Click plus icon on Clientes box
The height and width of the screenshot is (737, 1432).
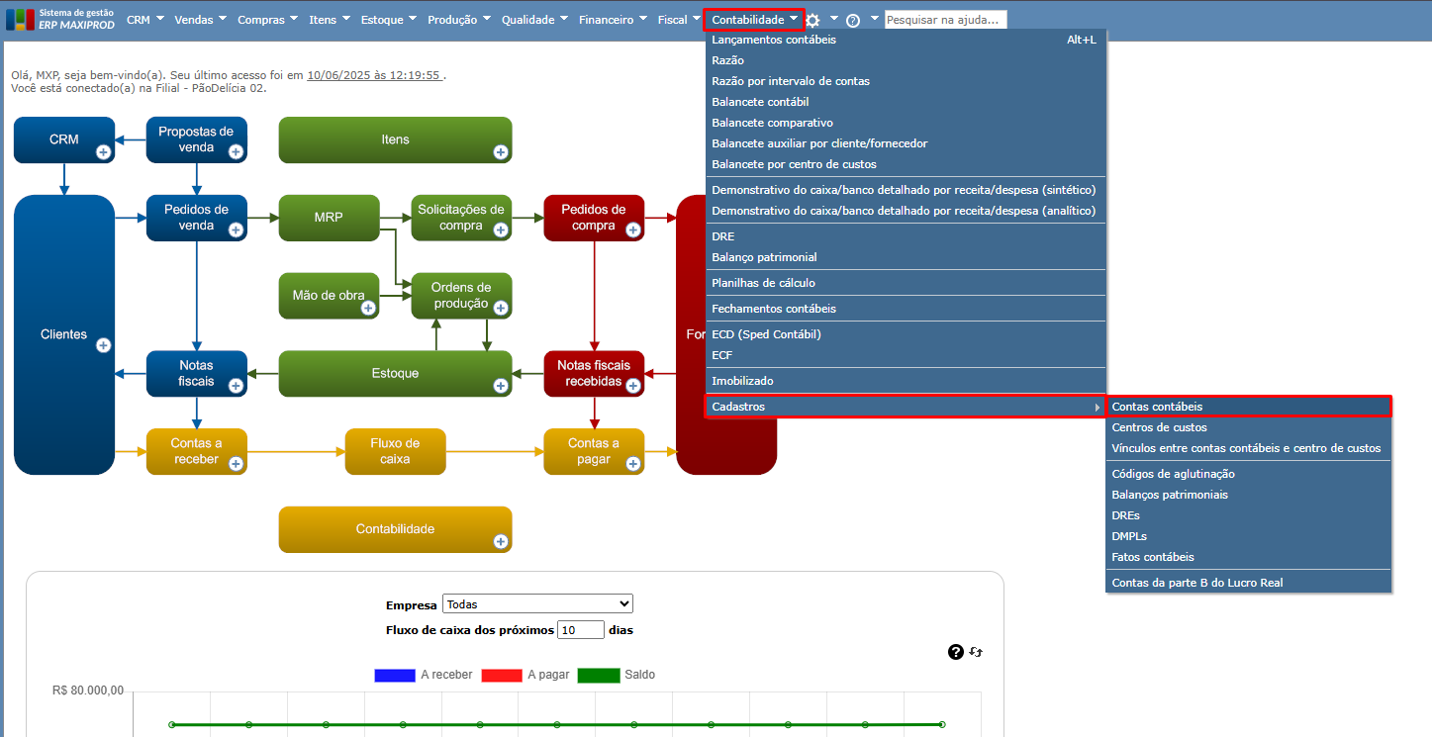point(103,345)
